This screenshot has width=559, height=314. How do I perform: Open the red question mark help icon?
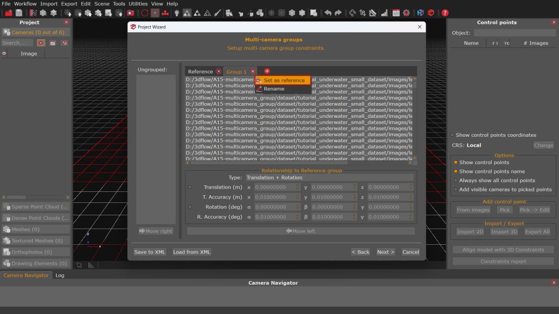(x=445, y=13)
